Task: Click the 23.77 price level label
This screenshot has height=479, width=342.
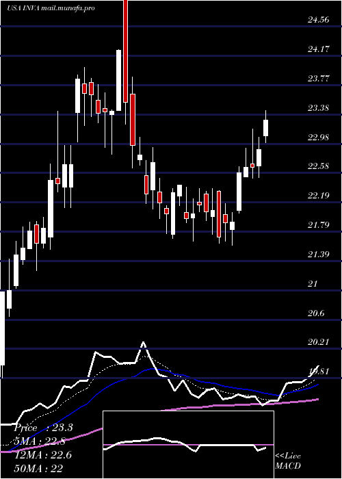Action: (318, 79)
